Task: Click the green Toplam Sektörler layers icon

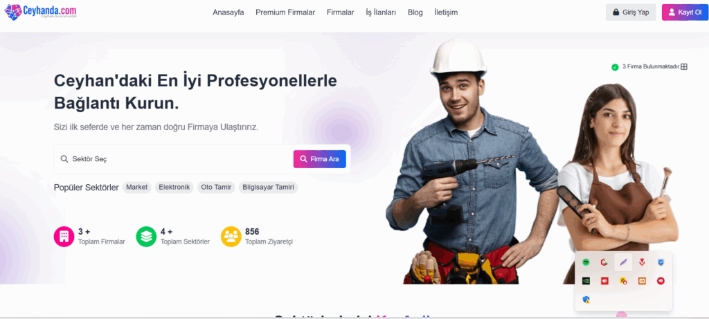Action: [146, 237]
